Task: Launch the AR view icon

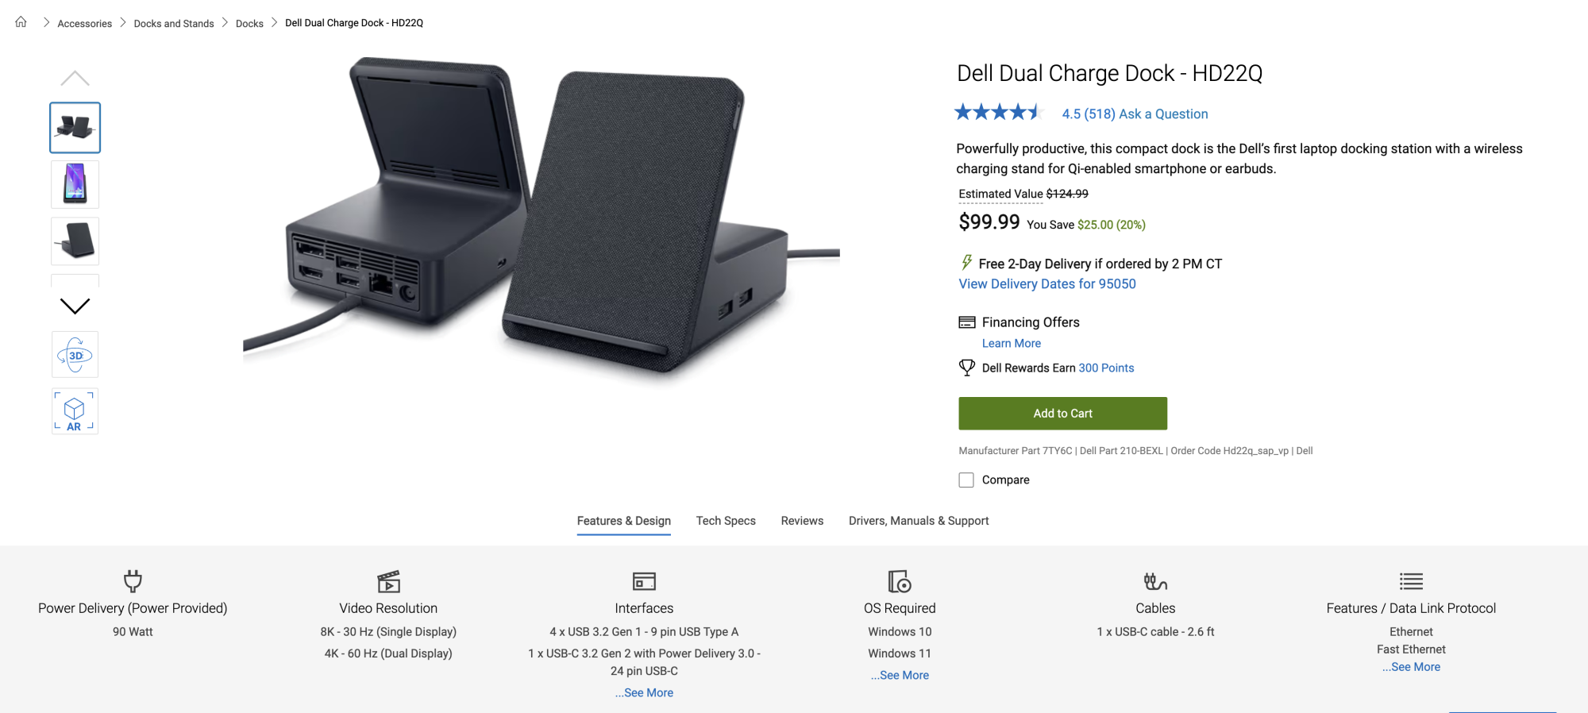Action: (x=75, y=411)
